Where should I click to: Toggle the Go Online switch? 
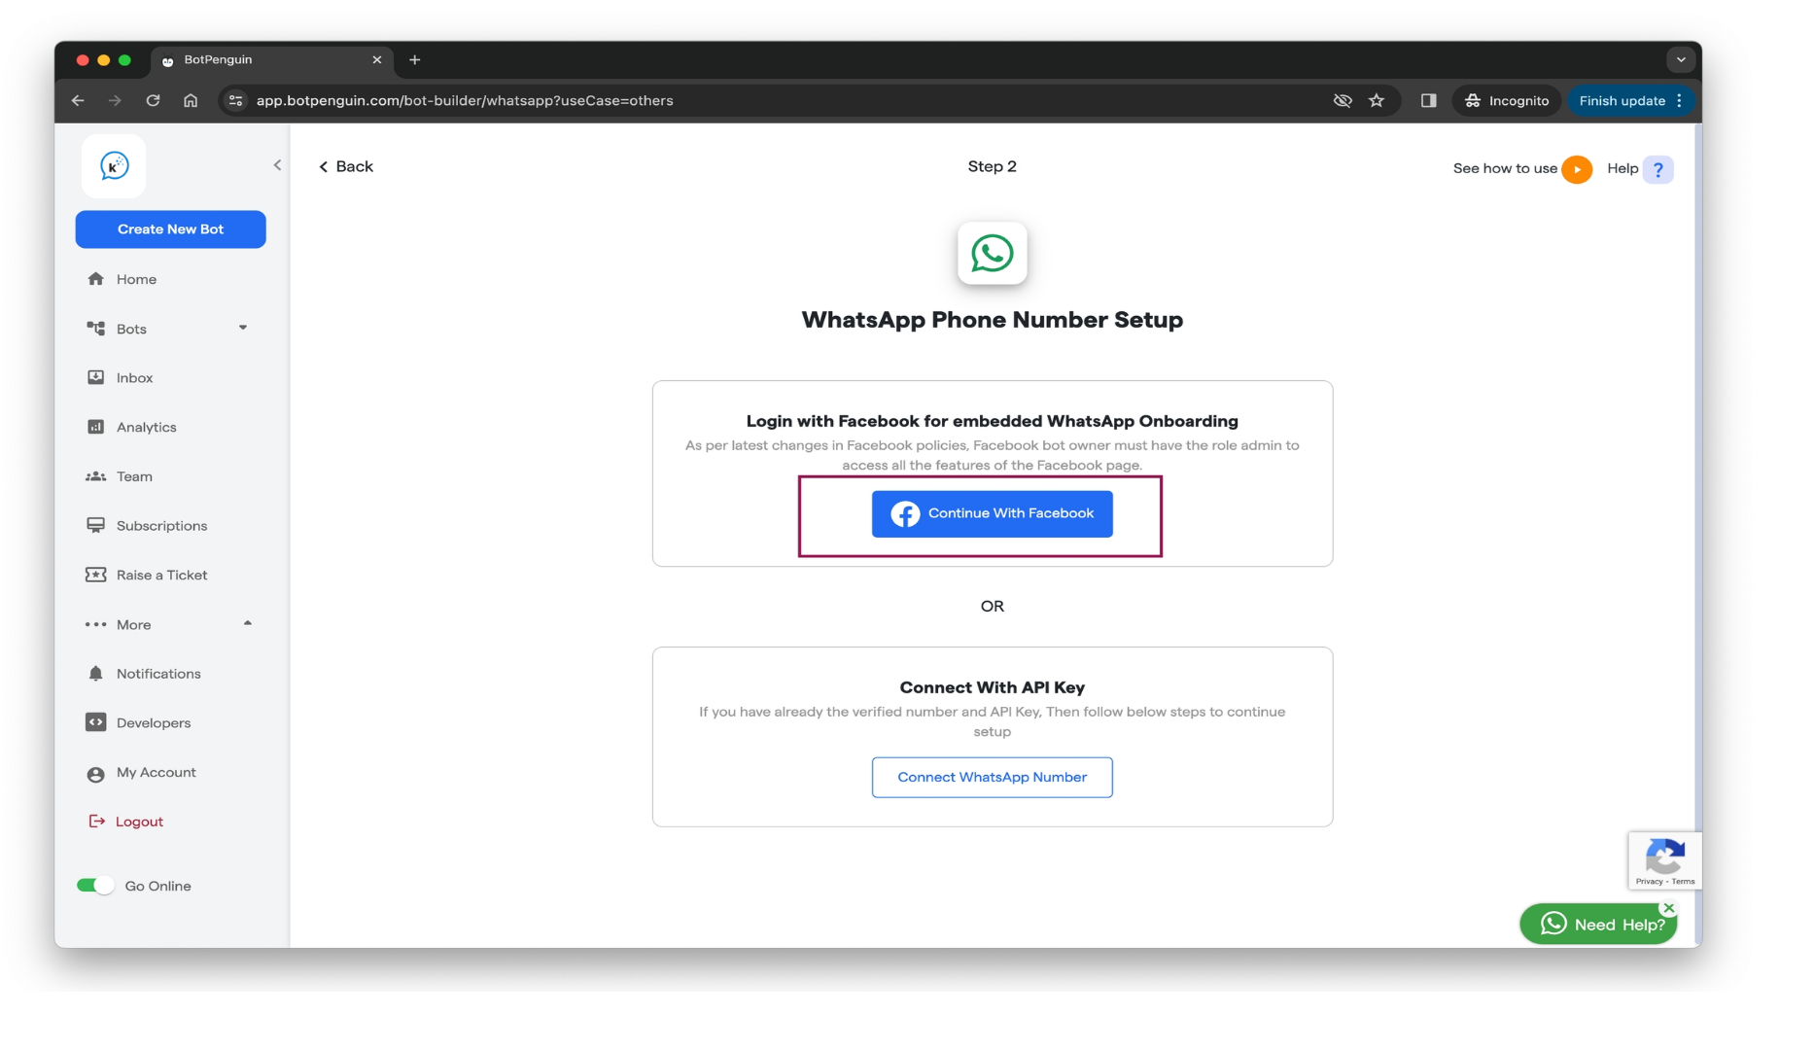pyautogui.click(x=95, y=886)
